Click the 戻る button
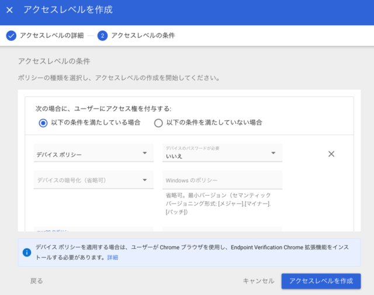374x295 pixels. tap(36, 281)
